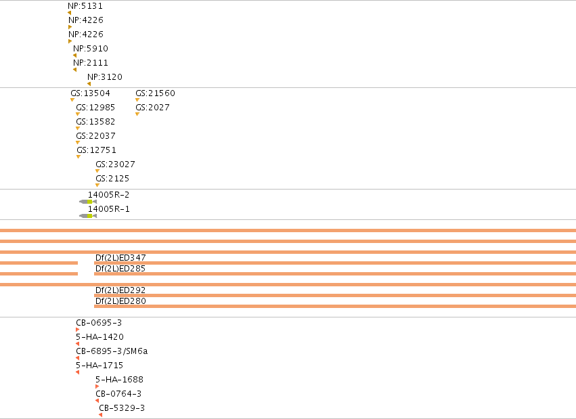The width and height of the screenshot is (576, 419).
Task: Select the orange bar under Df(2L)ED285
Action: point(335,274)
